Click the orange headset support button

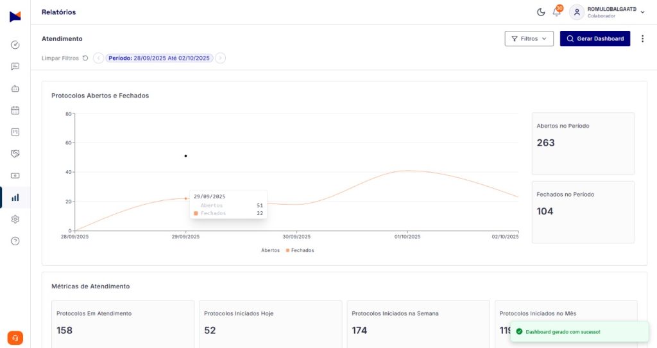coord(15,338)
